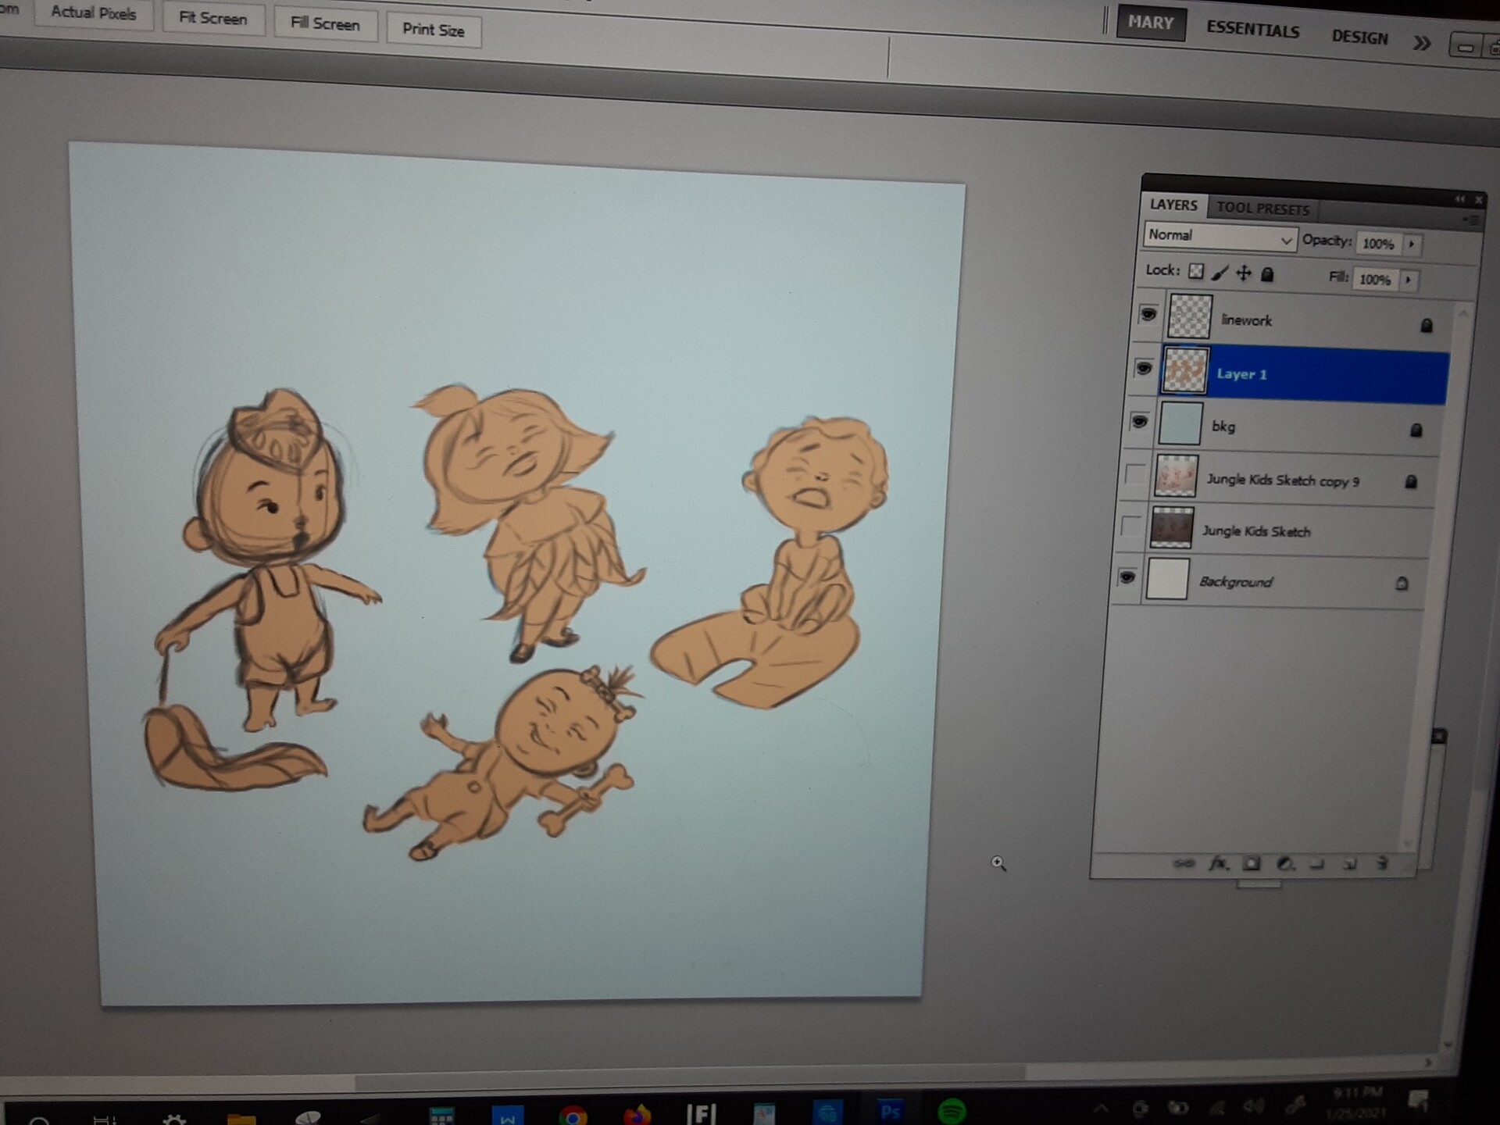Switch to the Tool Presets tab
The image size is (1500, 1125).
[x=1262, y=208]
